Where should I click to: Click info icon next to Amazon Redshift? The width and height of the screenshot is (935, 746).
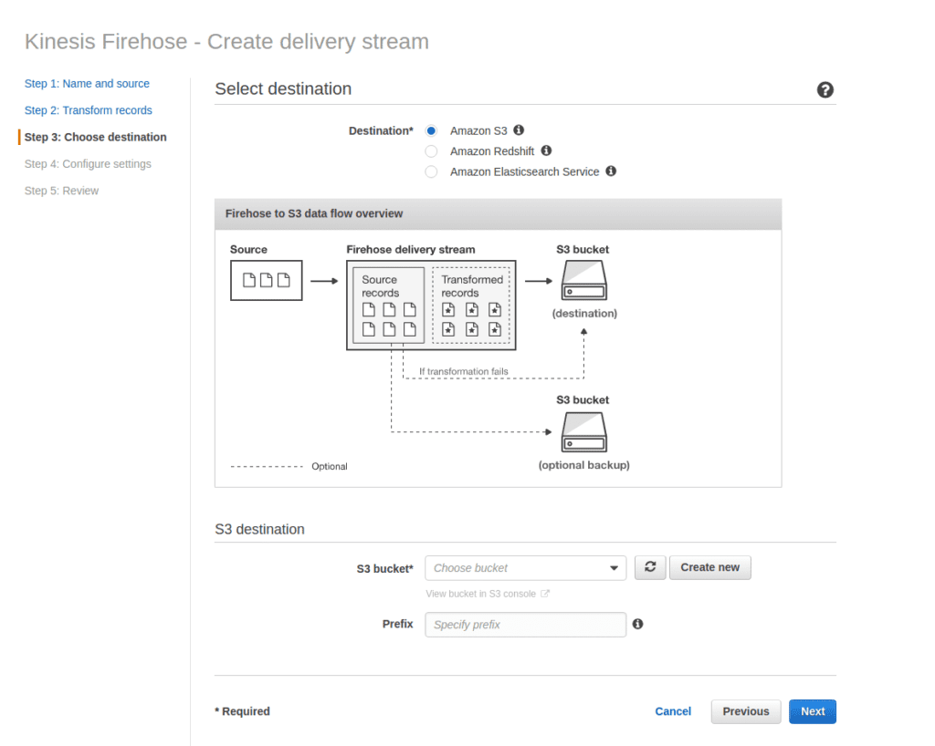pyautogui.click(x=546, y=150)
